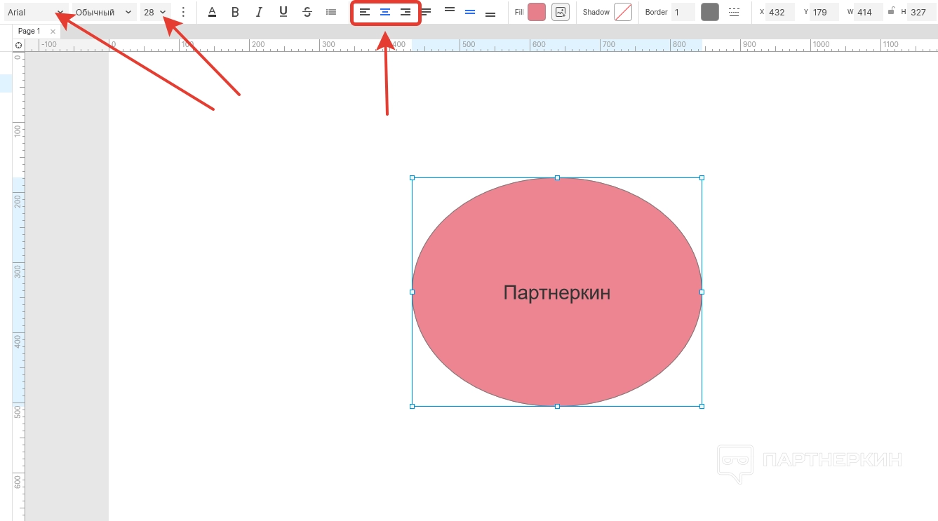Open the font size 28 dropdown

(155, 12)
